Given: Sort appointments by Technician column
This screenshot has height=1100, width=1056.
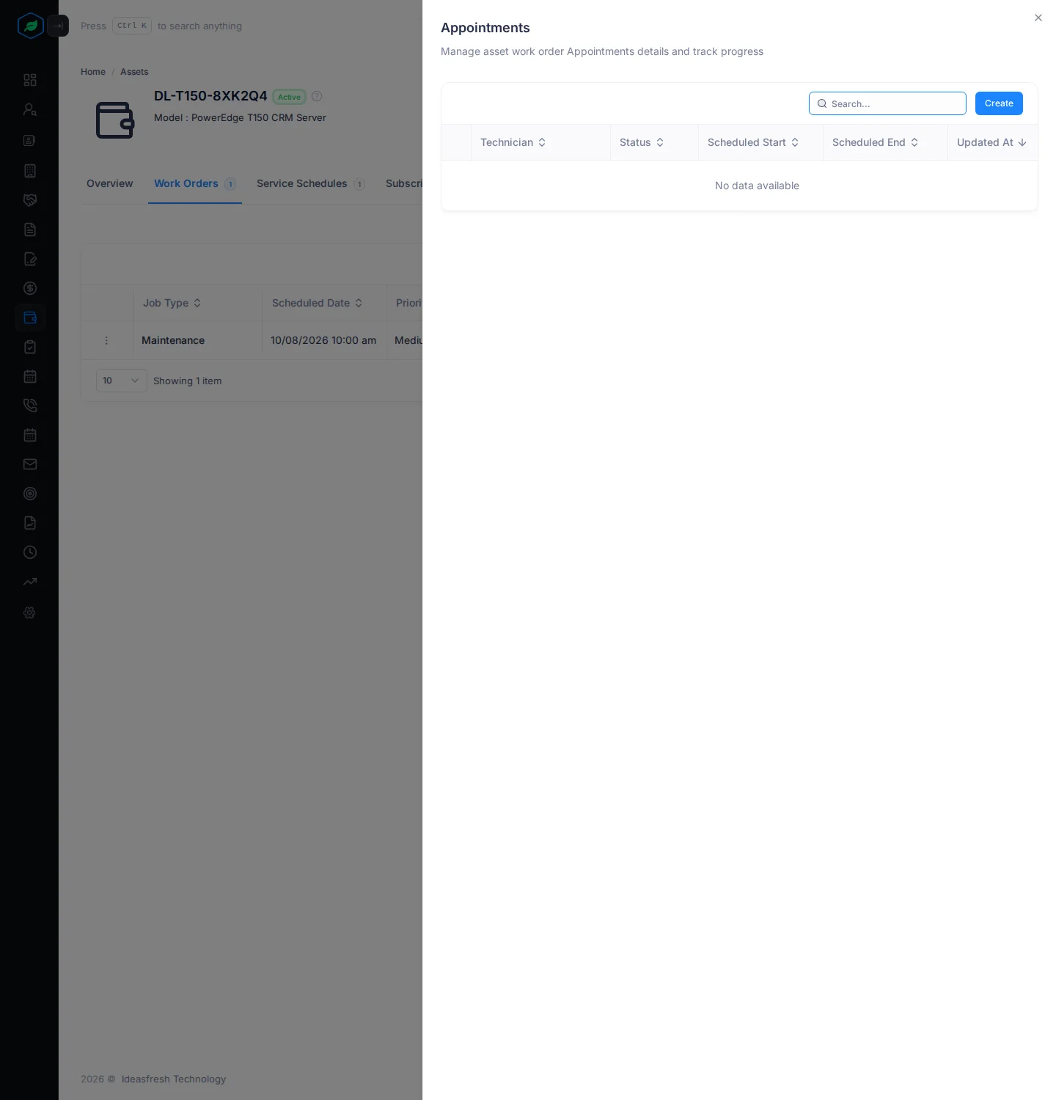Looking at the screenshot, I should pos(513,142).
